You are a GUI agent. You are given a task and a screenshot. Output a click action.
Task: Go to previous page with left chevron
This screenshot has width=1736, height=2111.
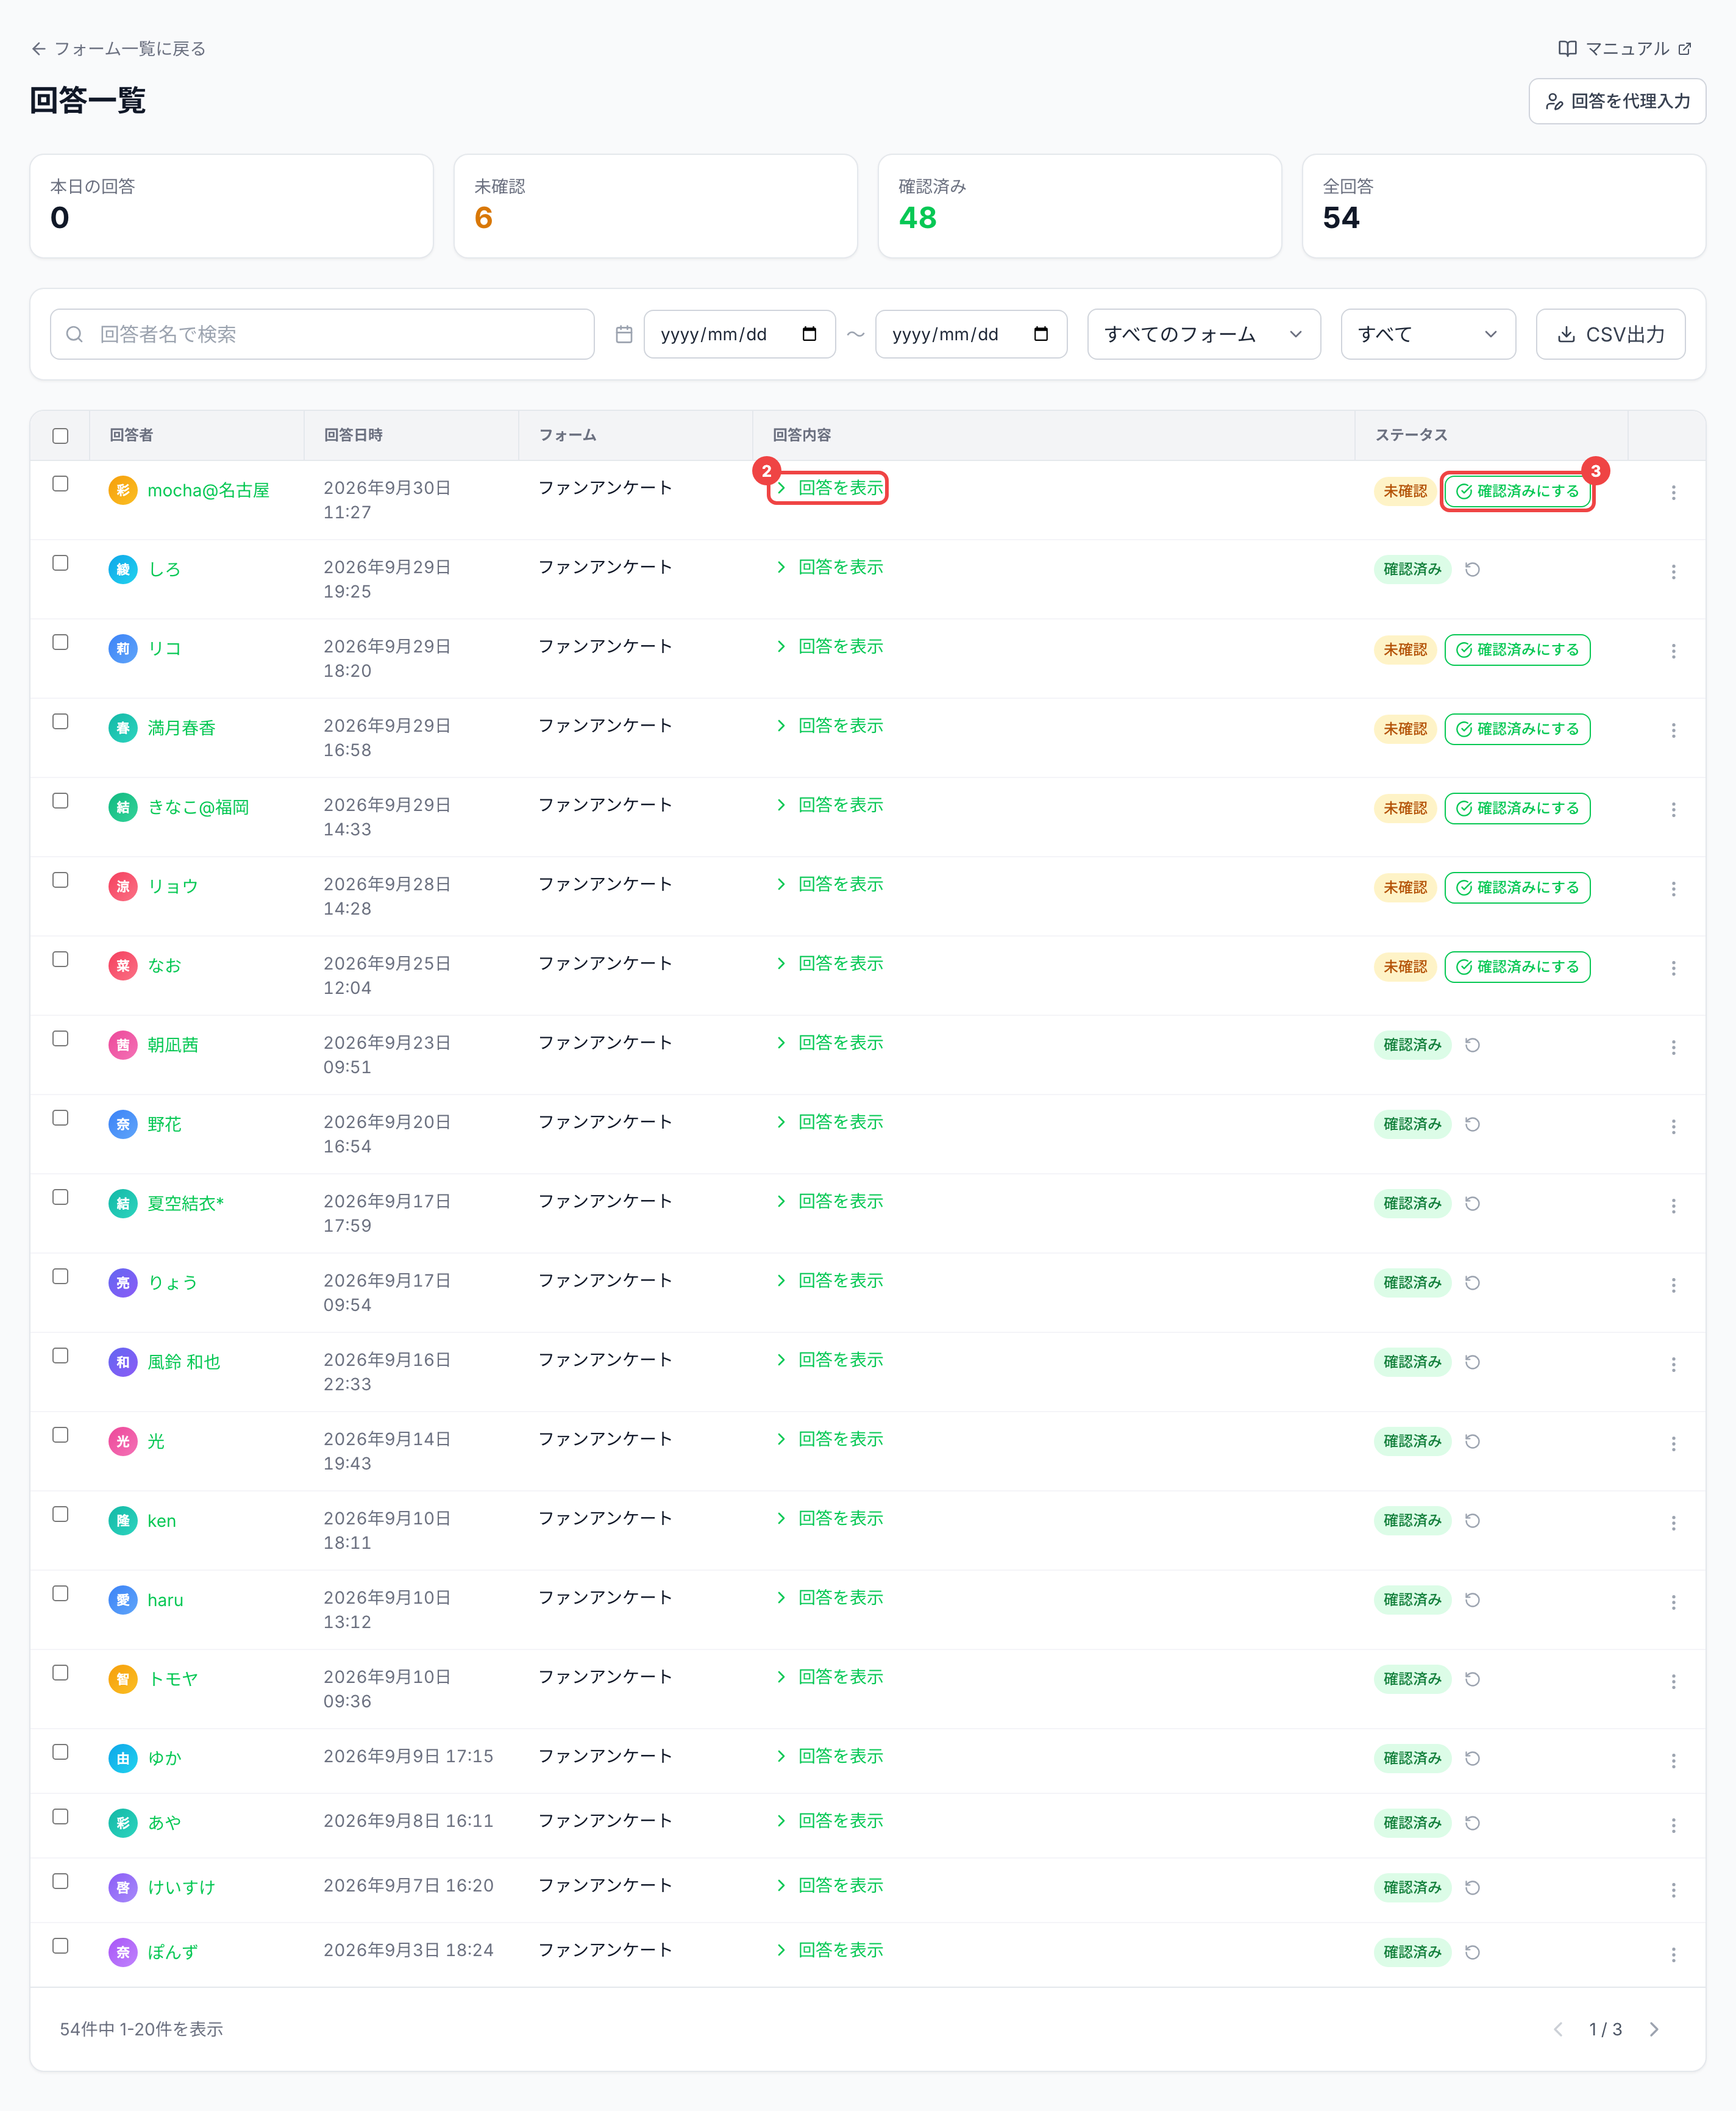coord(1558,2029)
